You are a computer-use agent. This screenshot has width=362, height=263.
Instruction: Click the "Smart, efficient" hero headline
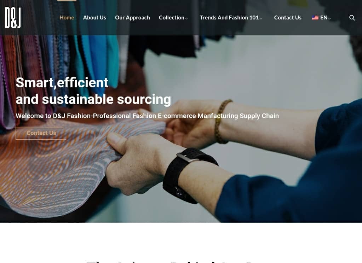[62, 83]
